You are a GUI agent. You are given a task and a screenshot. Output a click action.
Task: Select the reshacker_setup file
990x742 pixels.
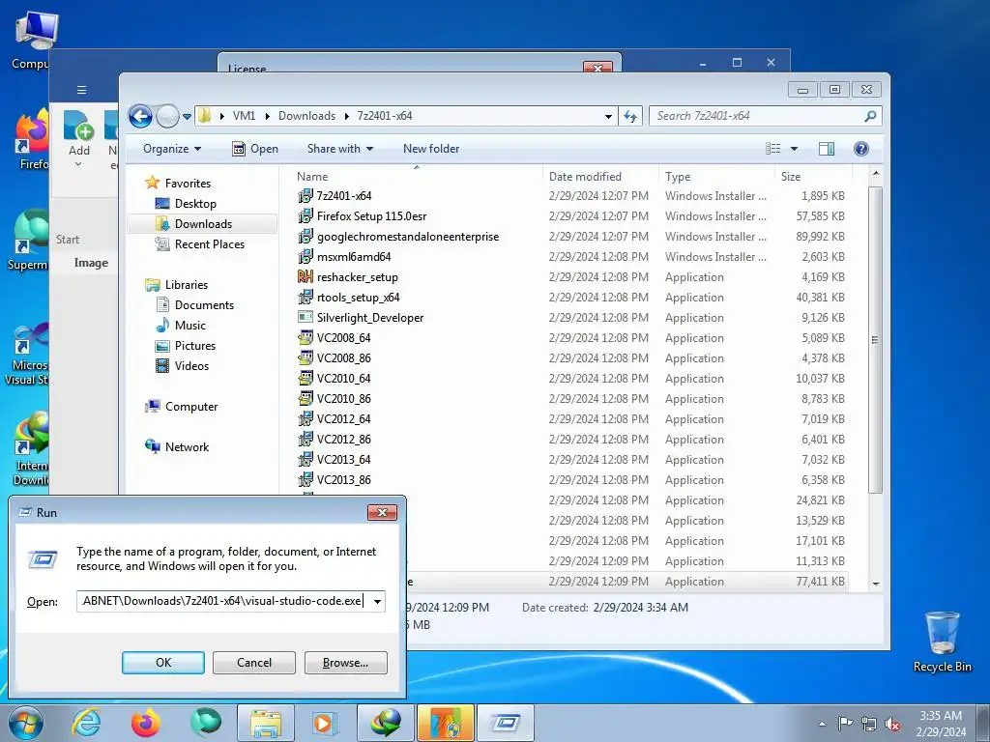point(358,277)
